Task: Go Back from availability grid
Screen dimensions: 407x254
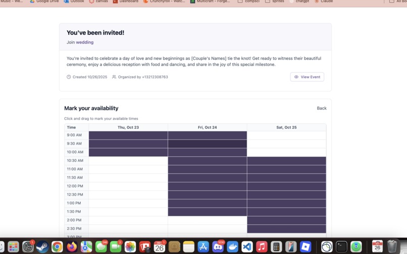Action: pos(322,108)
